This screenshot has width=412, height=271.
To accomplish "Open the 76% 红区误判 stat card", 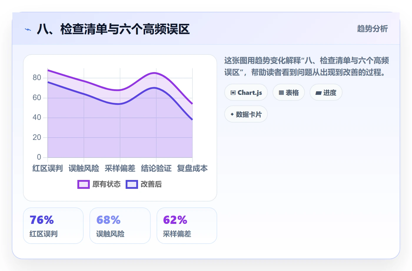I will coord(53,226).
